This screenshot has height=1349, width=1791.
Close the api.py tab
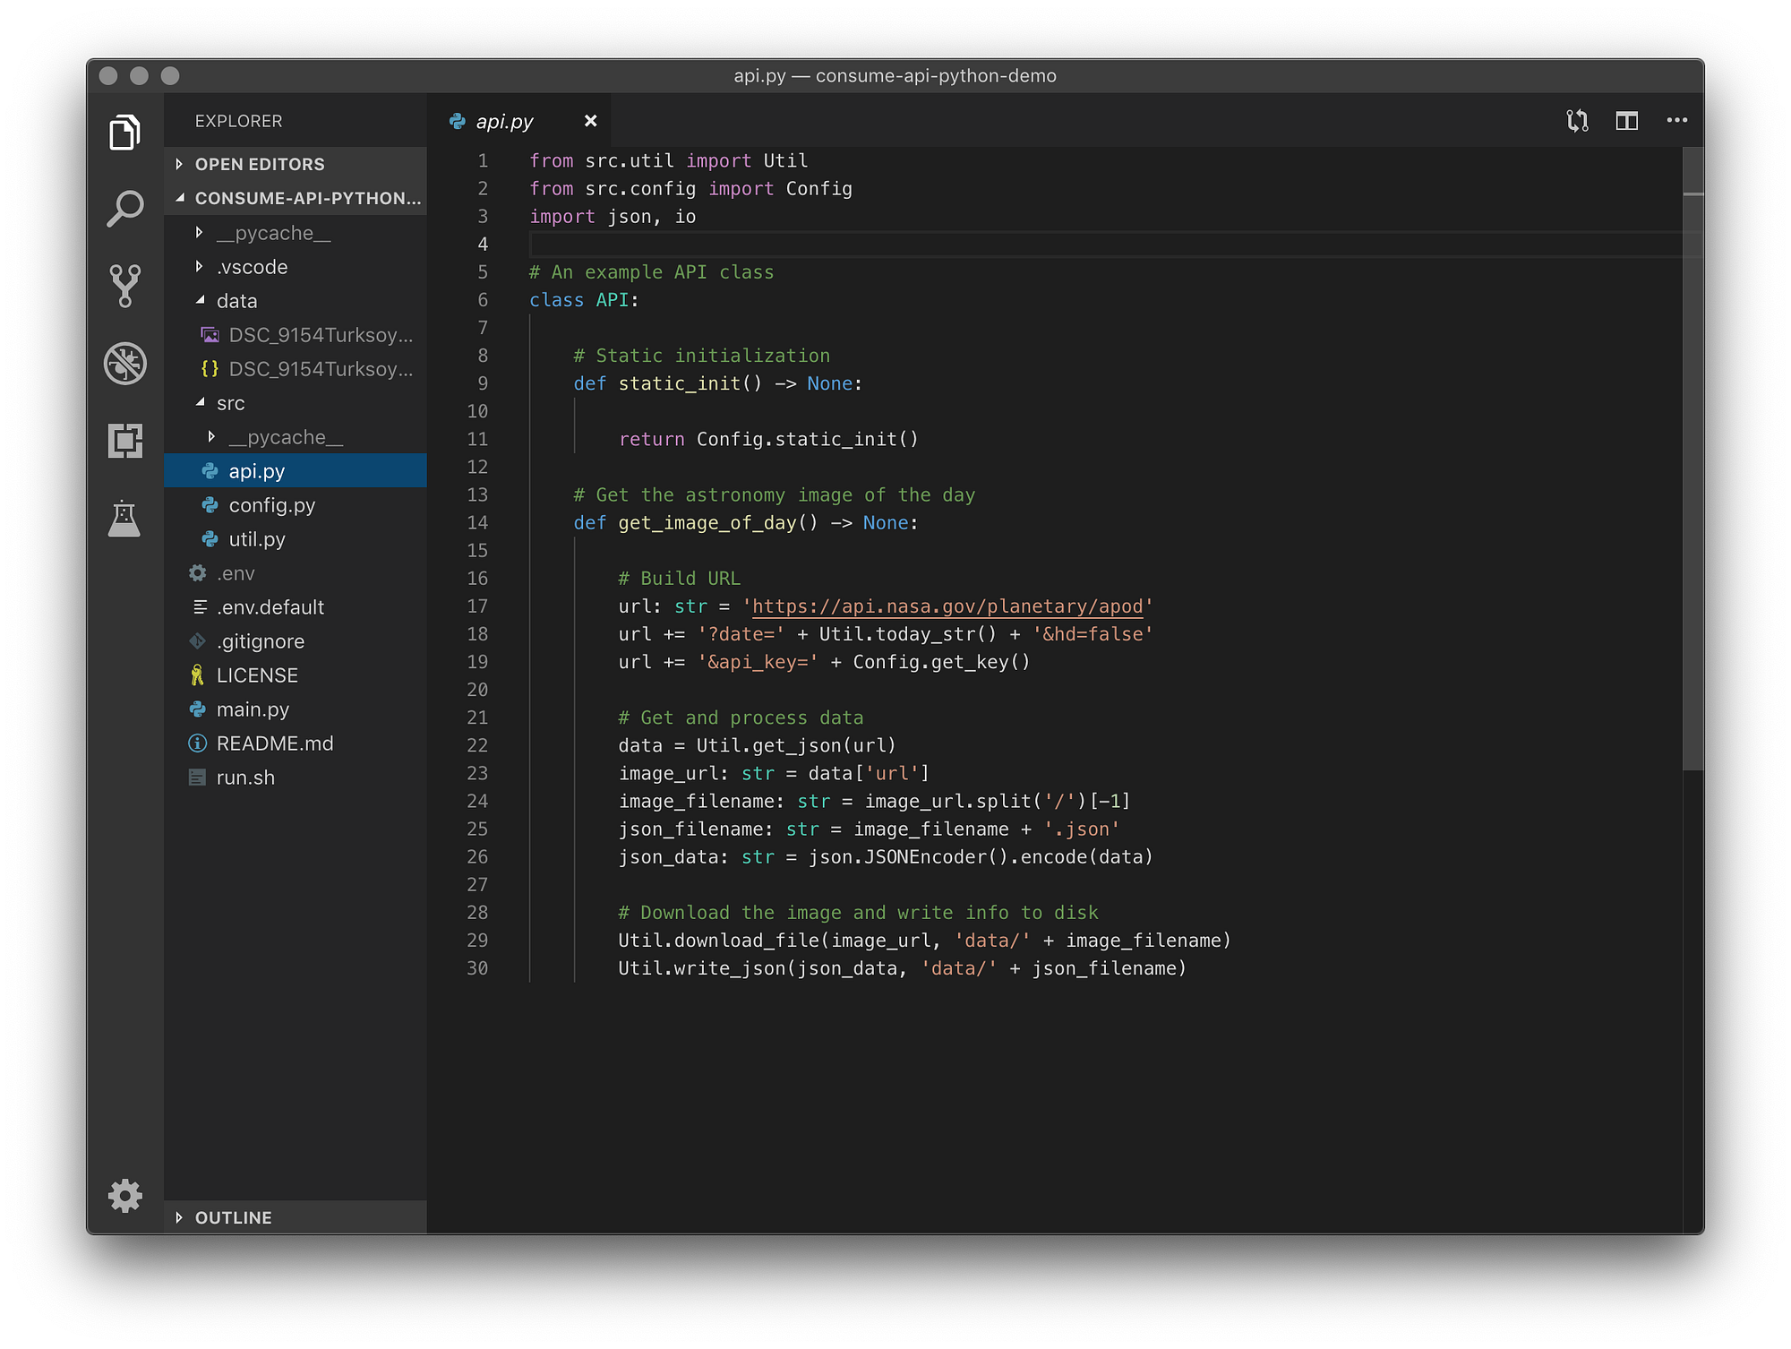click(x=590, y=120)
